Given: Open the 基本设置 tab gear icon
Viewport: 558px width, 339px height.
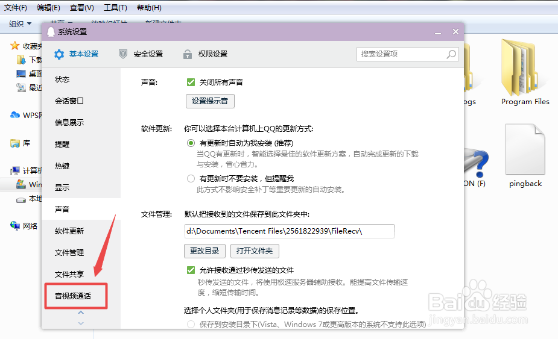Looking at the screenshot, I should (59, 54).
